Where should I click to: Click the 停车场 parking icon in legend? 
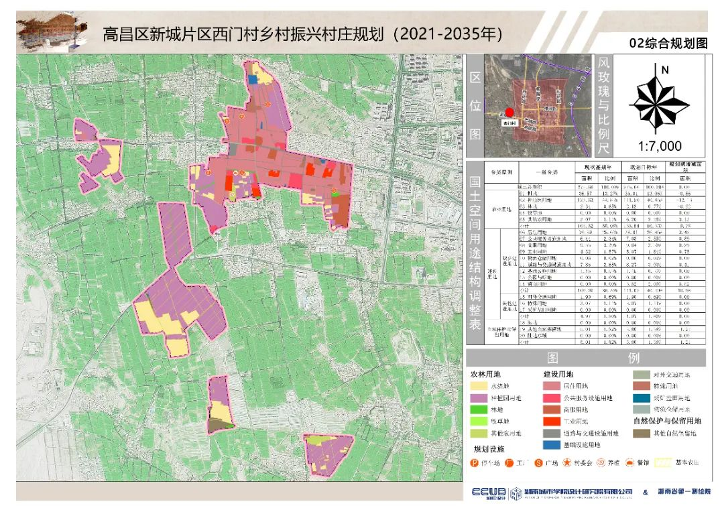pyautogui.click(x=475, y=463)
